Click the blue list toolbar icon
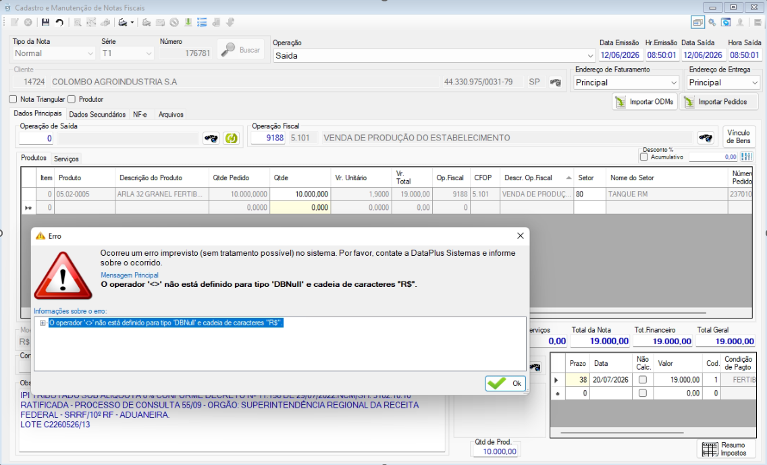This screenshot has width=767, height=465. (x=201, y=22)
